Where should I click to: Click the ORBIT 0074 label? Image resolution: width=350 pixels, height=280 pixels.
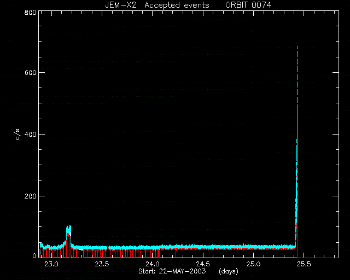coord(248,5)
